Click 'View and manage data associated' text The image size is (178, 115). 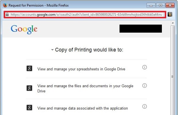[82, 108]
